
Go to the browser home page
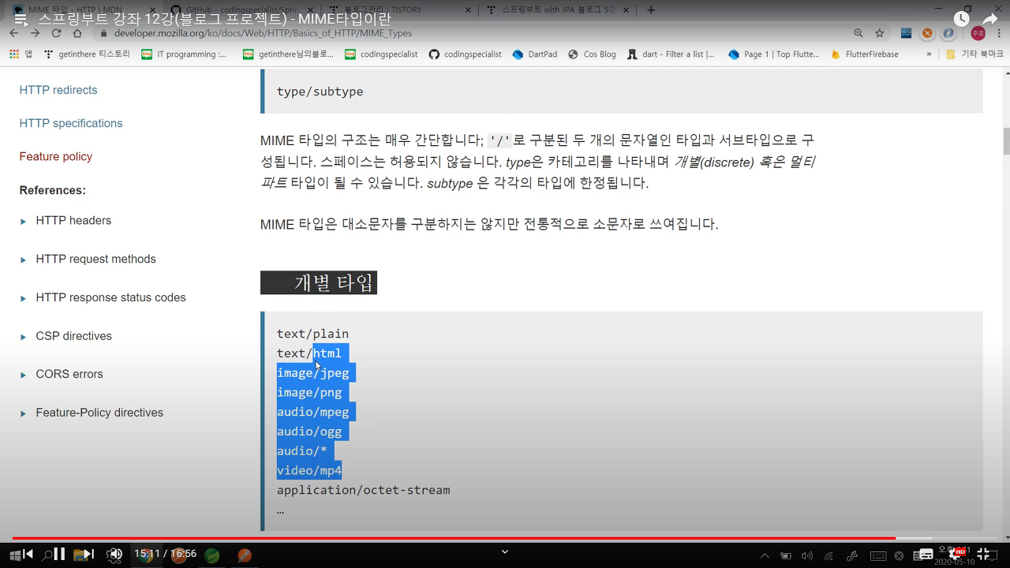pos(77,33)
